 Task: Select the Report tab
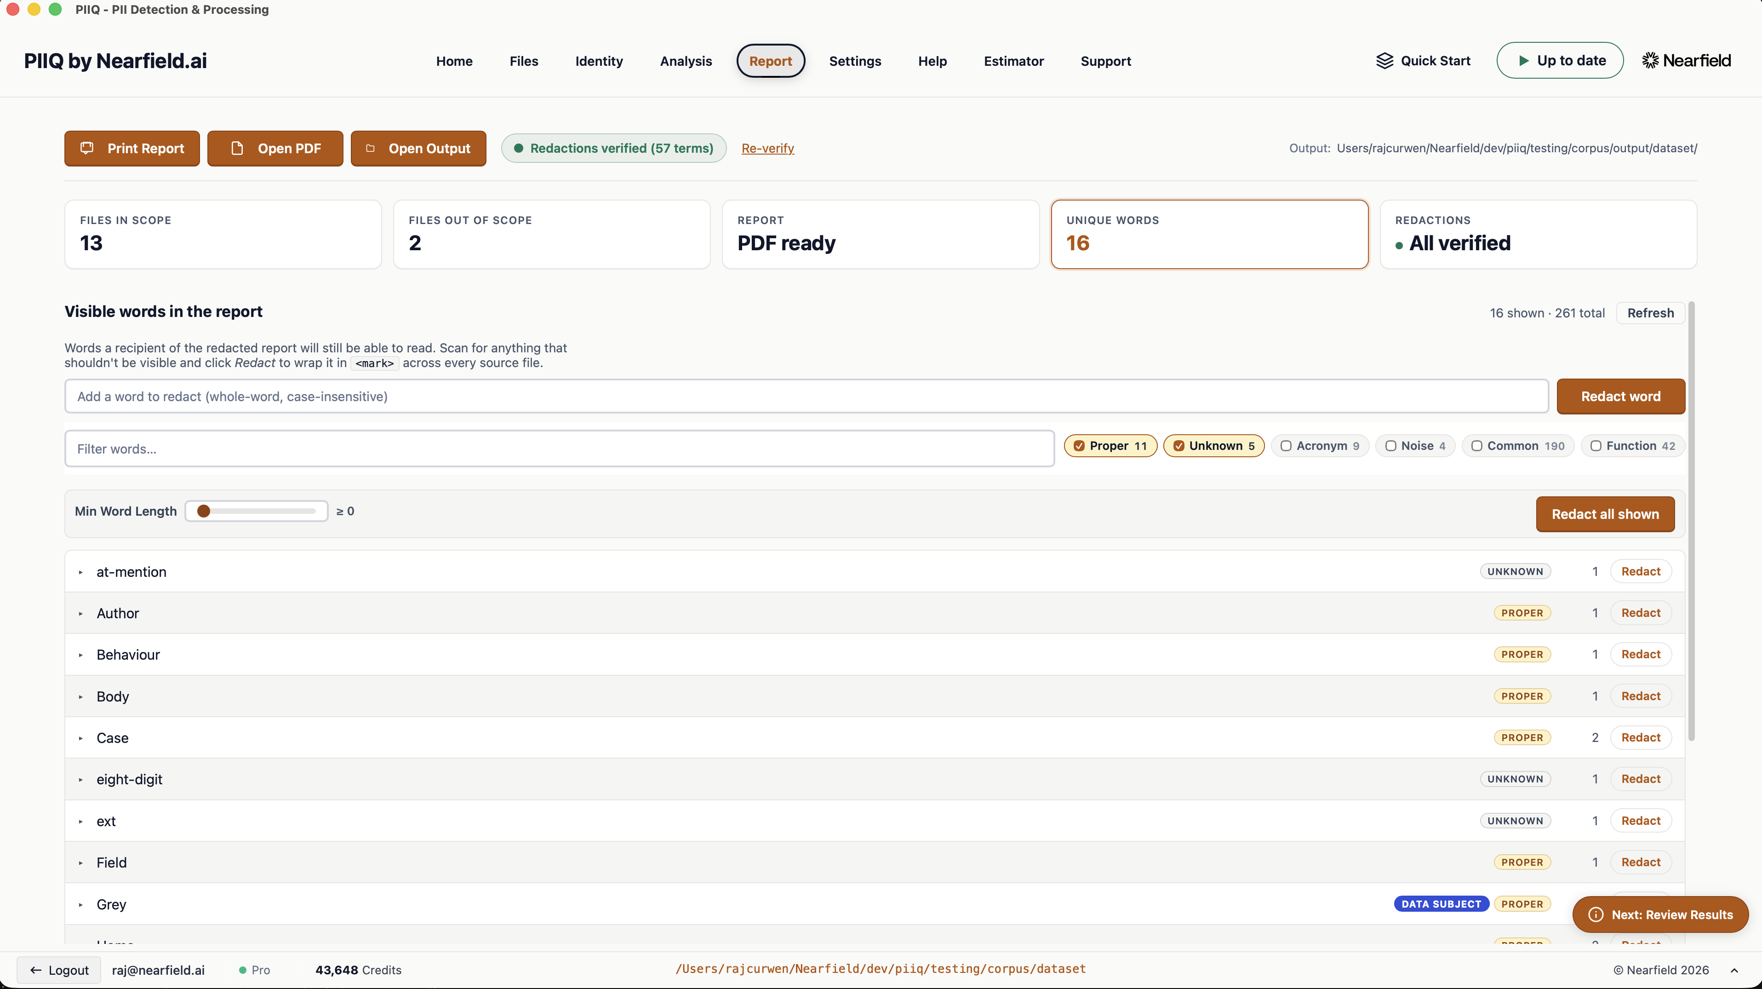[770, 61]
